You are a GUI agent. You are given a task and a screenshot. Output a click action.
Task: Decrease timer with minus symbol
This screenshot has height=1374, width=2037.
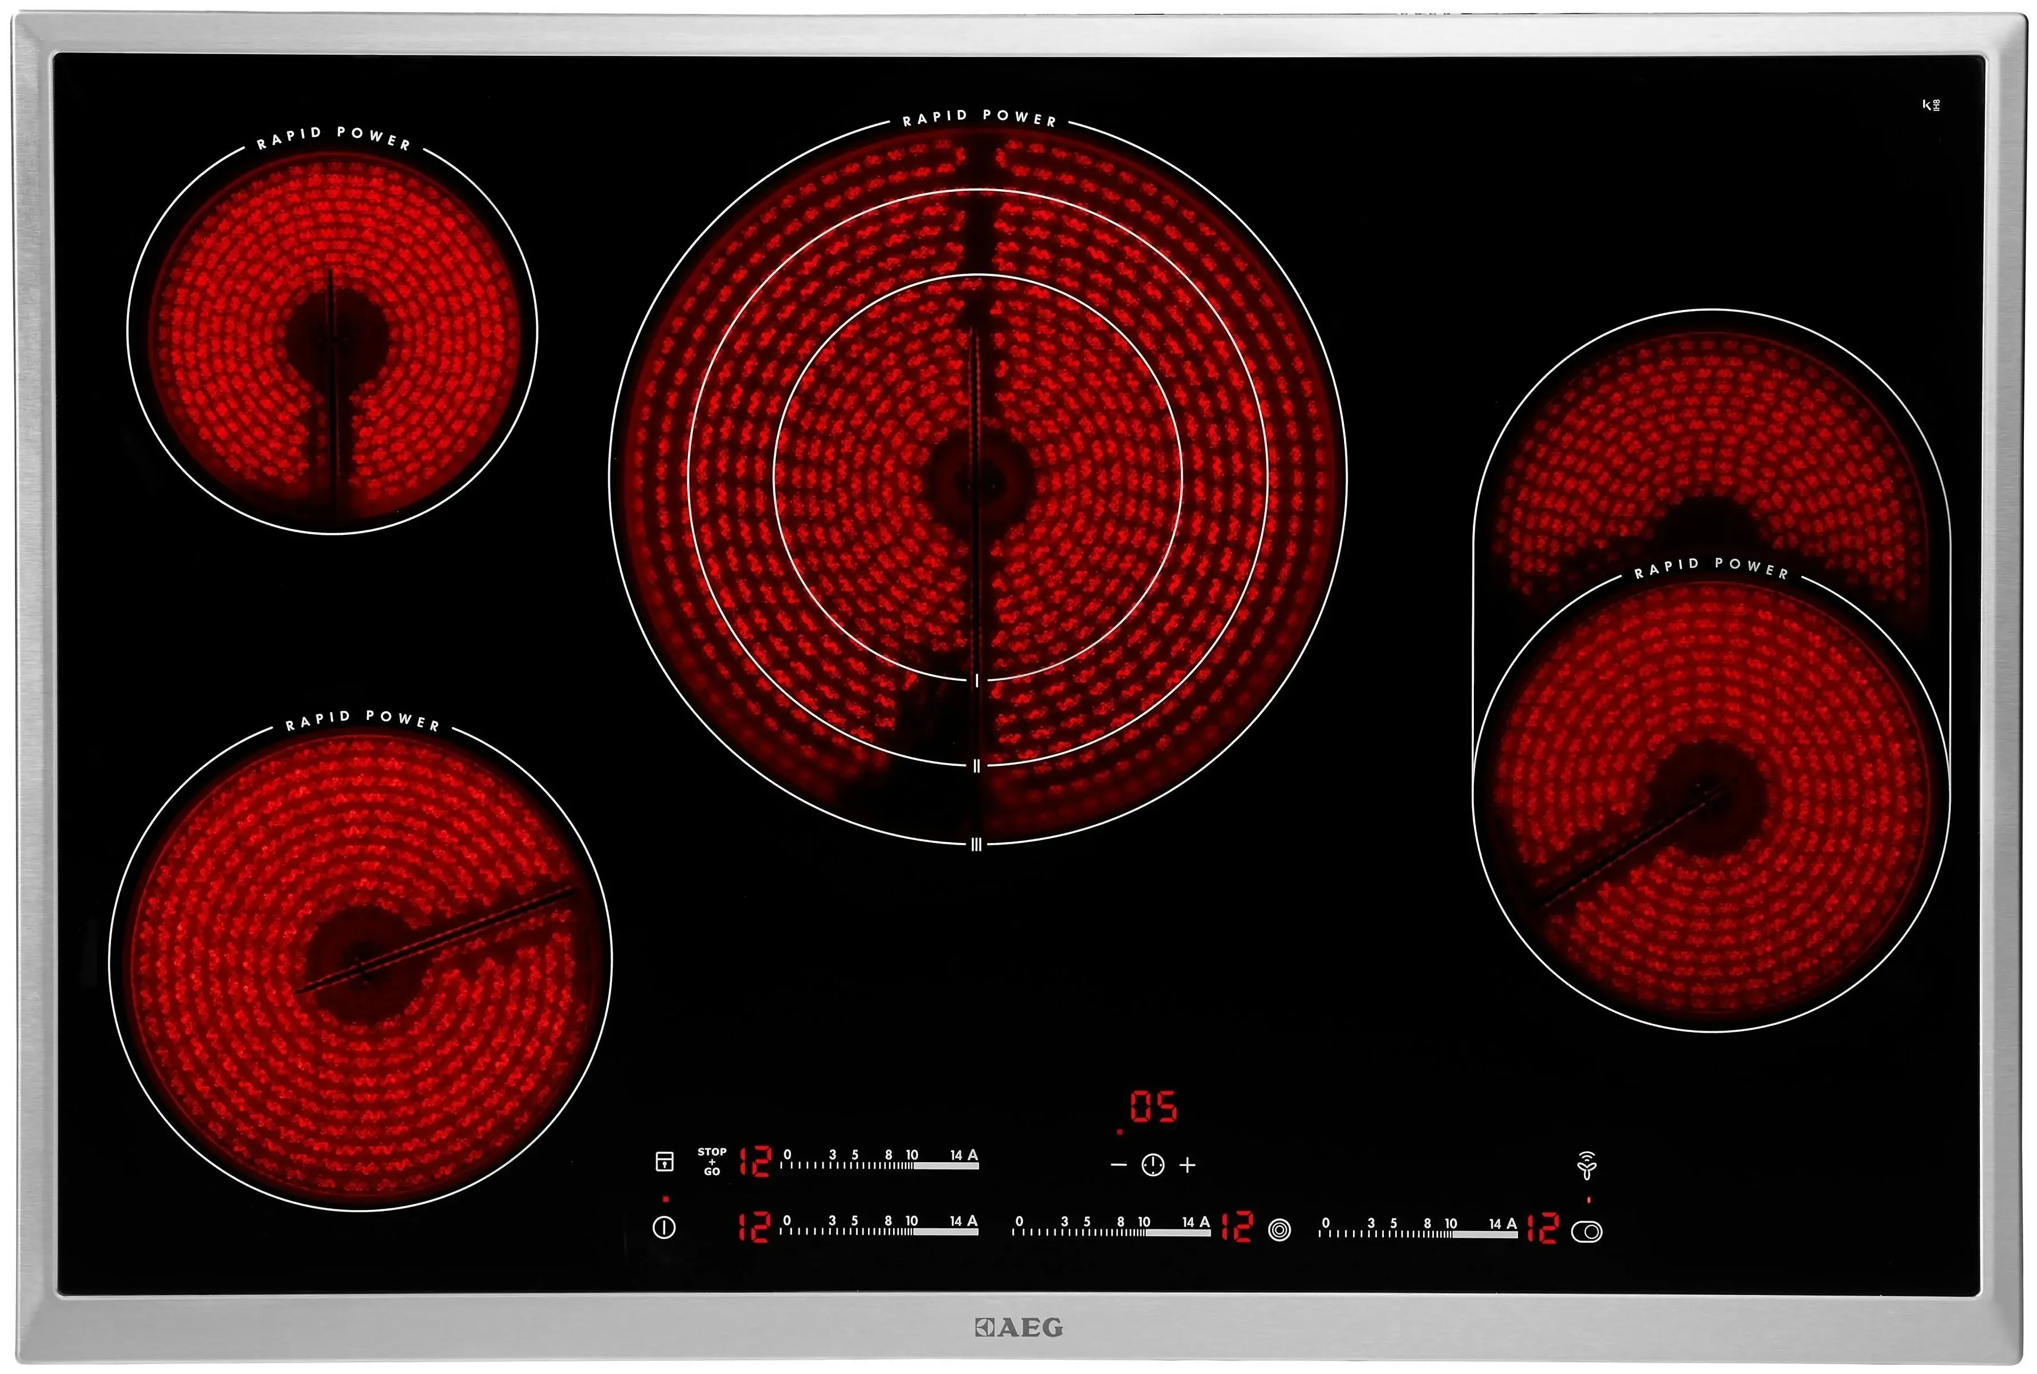pyautogui.click(x=1118, y=1164)
